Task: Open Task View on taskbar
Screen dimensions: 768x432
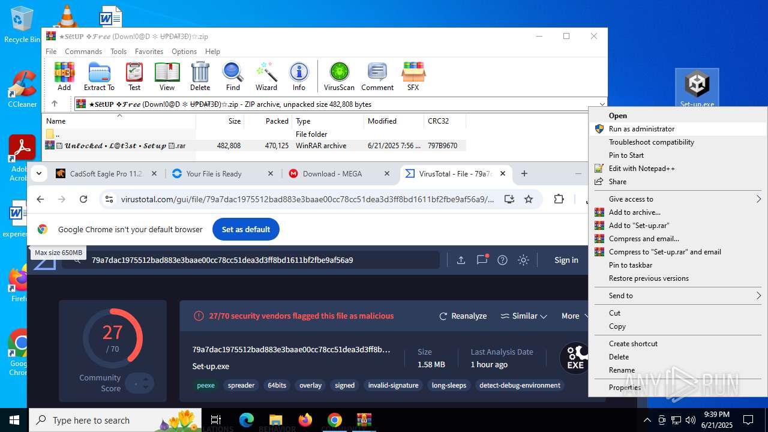Action: click(216, 420)
